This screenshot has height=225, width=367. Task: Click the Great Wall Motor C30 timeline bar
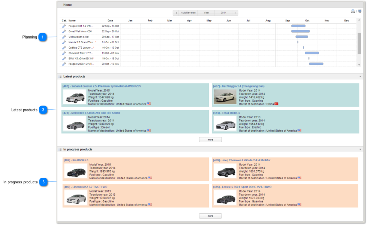click(x=300, y=31)
